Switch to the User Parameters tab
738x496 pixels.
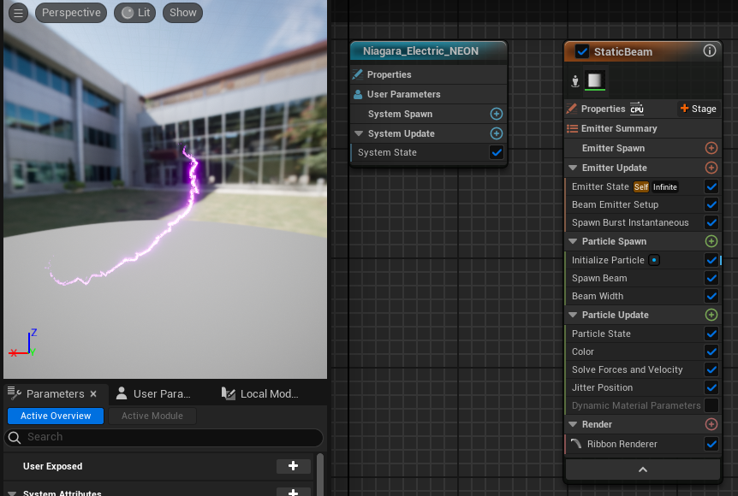point(153,393)
